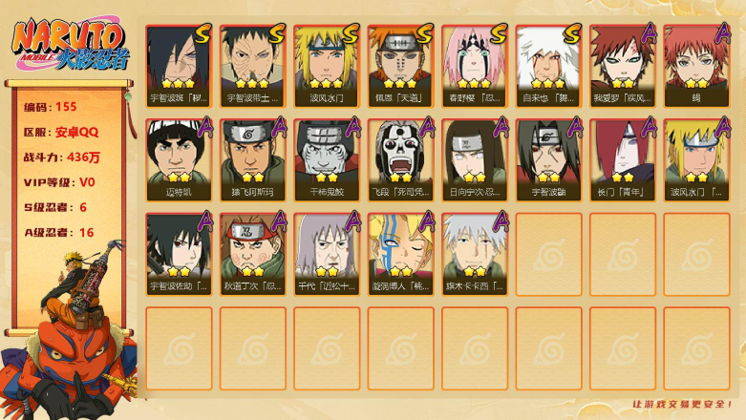Click the Naruto Mobile 火影忍者 logo
Viewport: 746px width, 420px height.
(71, 44)
